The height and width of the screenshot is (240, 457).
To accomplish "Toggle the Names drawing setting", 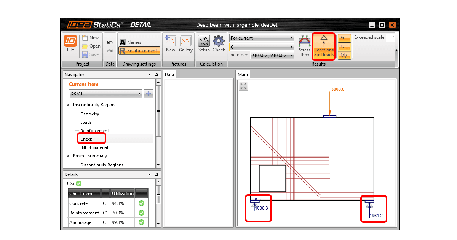I will pos(131,42).
